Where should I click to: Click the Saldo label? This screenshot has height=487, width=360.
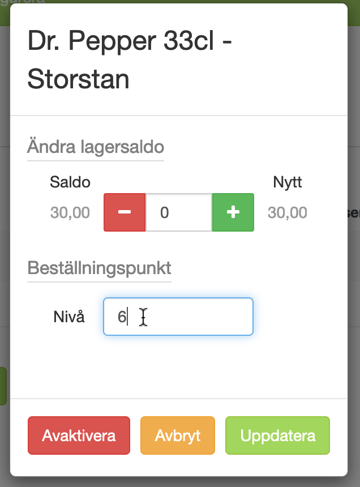[x=70, y=182]
